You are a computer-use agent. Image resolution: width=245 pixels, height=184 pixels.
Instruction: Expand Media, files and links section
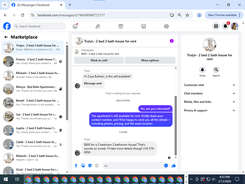209,102
